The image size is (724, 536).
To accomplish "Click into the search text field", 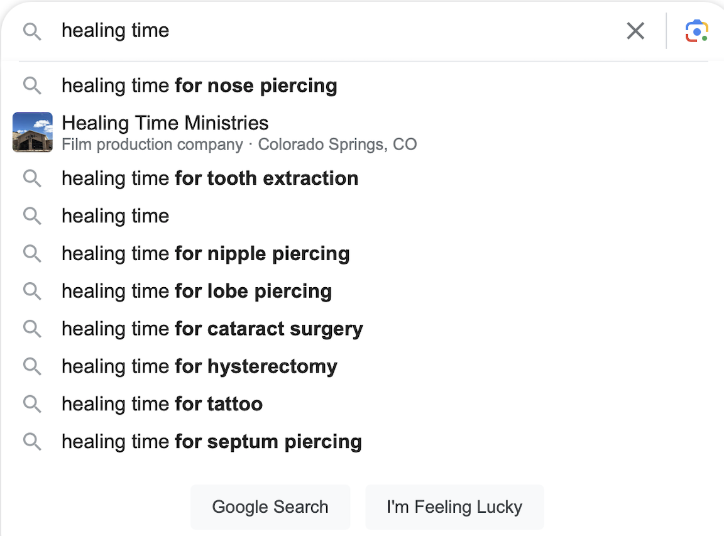I will (339, 31).
